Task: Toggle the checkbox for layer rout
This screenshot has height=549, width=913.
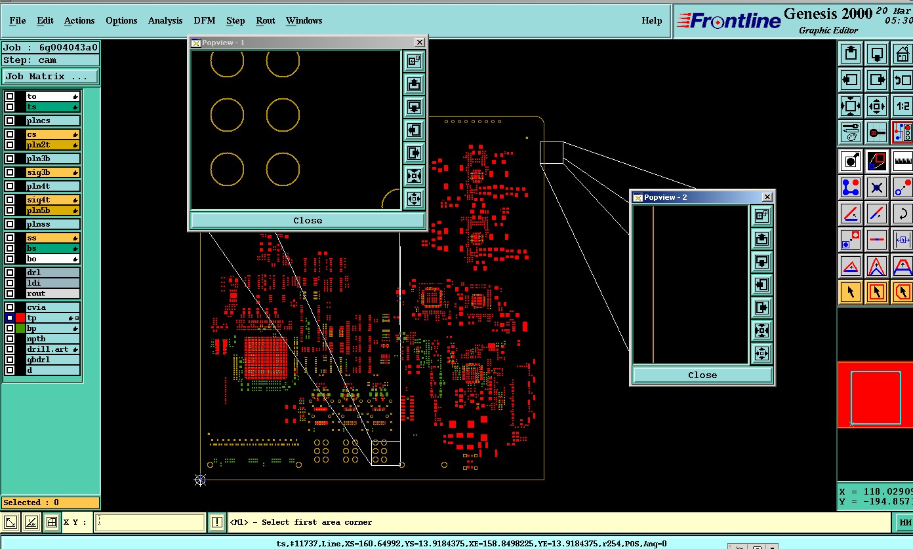Action: (10, 293)
